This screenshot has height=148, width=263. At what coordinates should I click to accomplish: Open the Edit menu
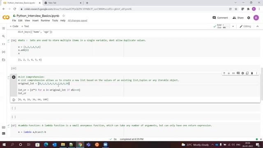(x=20, y=21)
